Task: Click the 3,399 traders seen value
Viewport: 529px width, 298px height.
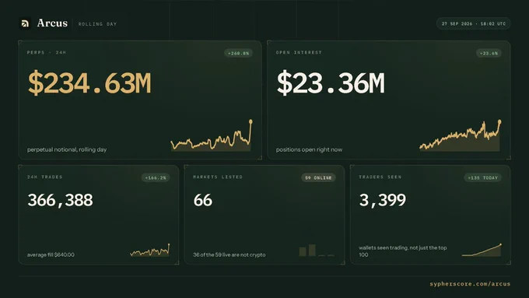Action: point(383,201)
